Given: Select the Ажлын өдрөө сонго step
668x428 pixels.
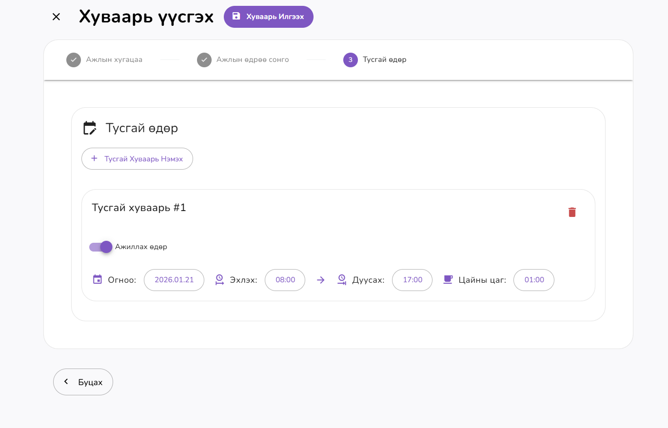Looking at the screenshot, I should (204, 59).
